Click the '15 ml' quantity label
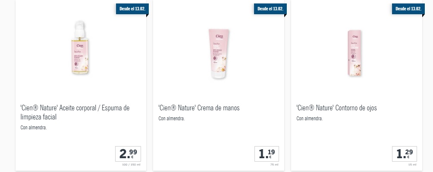The width and height of the screenshot is (433, 172). coord(412,165)
